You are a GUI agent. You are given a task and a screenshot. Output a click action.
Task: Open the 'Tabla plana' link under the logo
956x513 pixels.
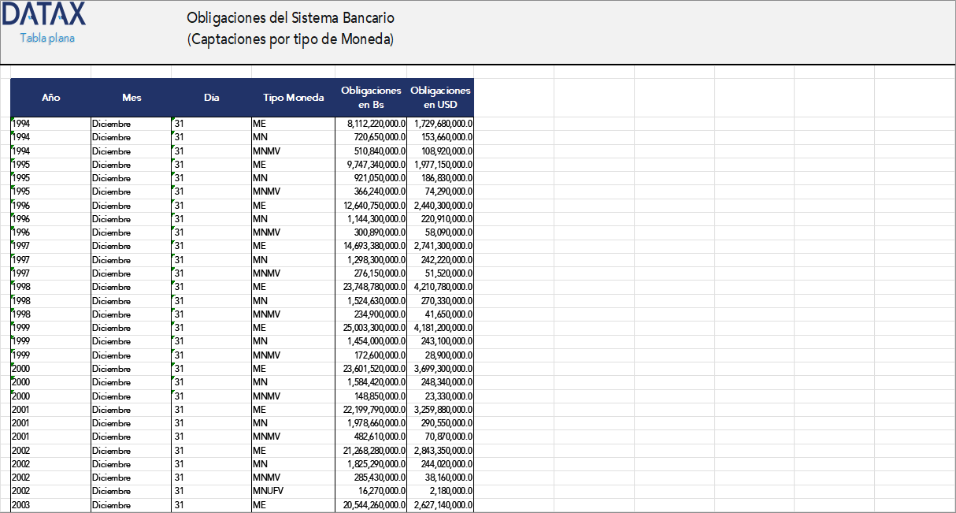[x=43, y=36]
